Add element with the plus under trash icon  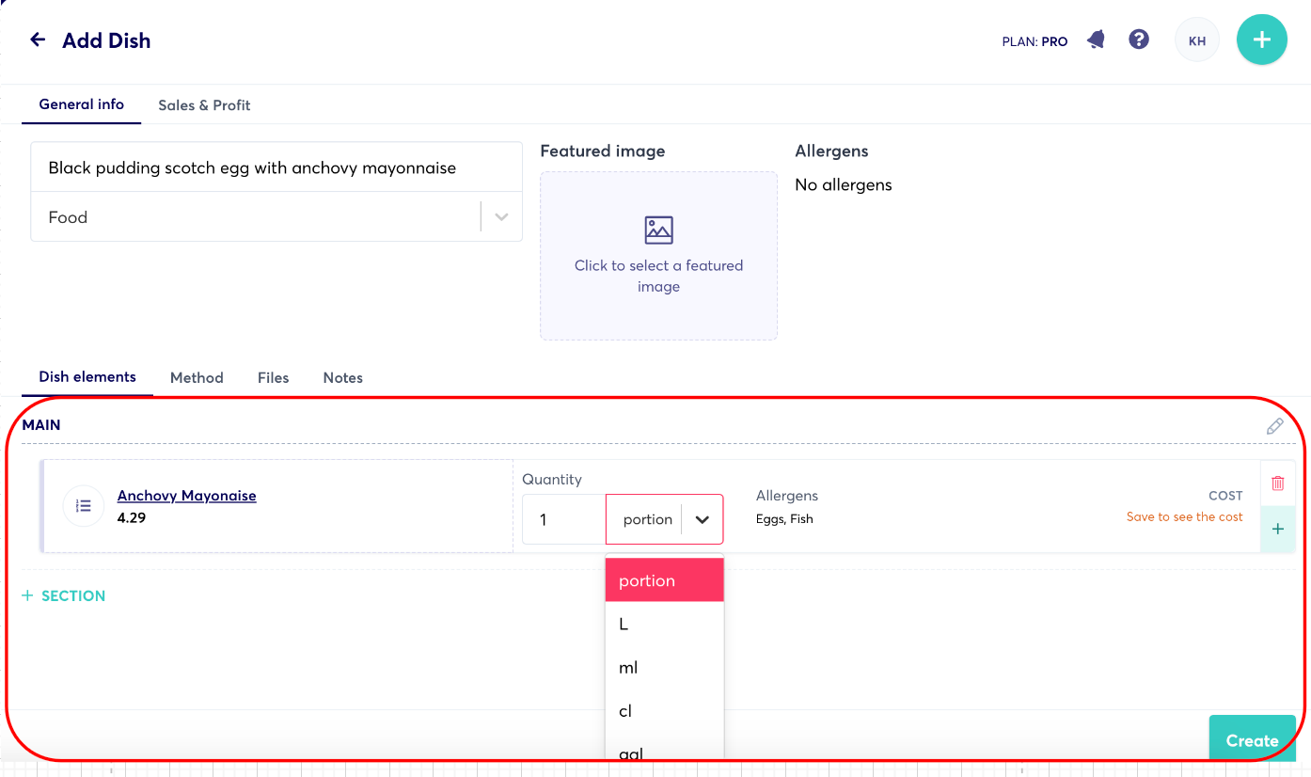[x=1278, y=529]
